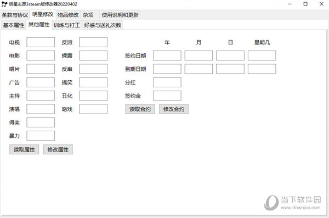Viewport: 329px width, 218px height.
Task: Focus the 主持 input field
Action: (41, 96)
